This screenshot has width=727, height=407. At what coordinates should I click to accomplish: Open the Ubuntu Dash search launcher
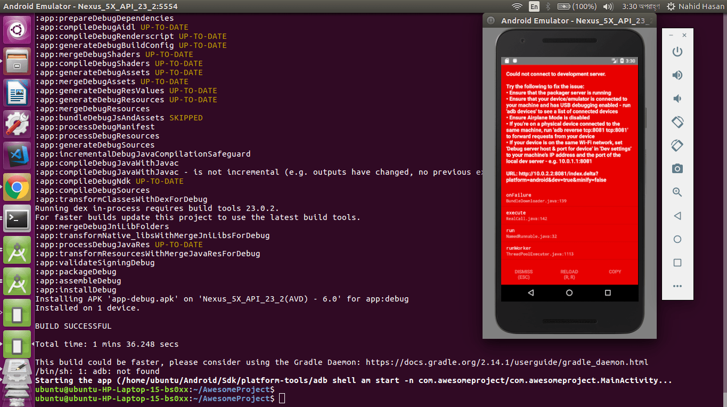click(17, 30)
